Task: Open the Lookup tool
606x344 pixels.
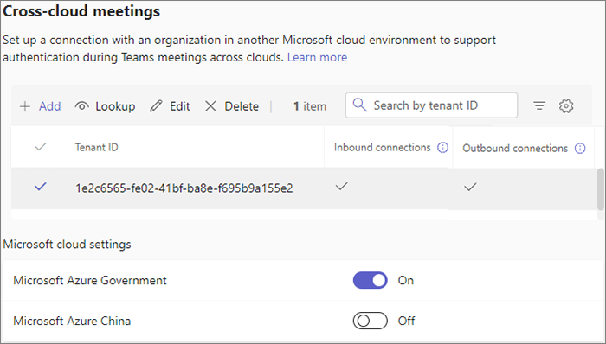Action: pyautogui.click(x=105, y=106)
